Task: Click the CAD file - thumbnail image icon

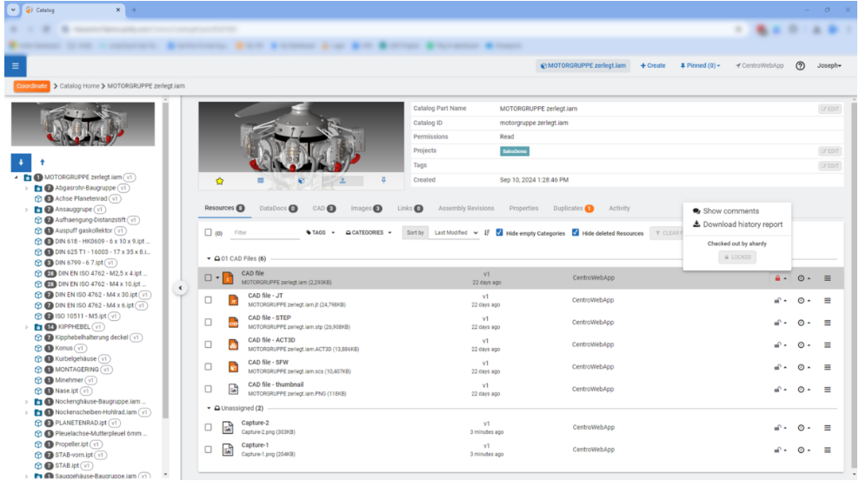Action: pos(233,389)
